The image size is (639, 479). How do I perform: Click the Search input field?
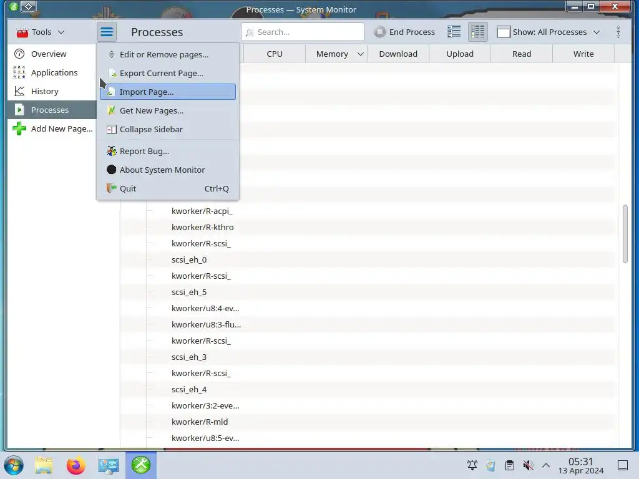[x=303, y=32]
